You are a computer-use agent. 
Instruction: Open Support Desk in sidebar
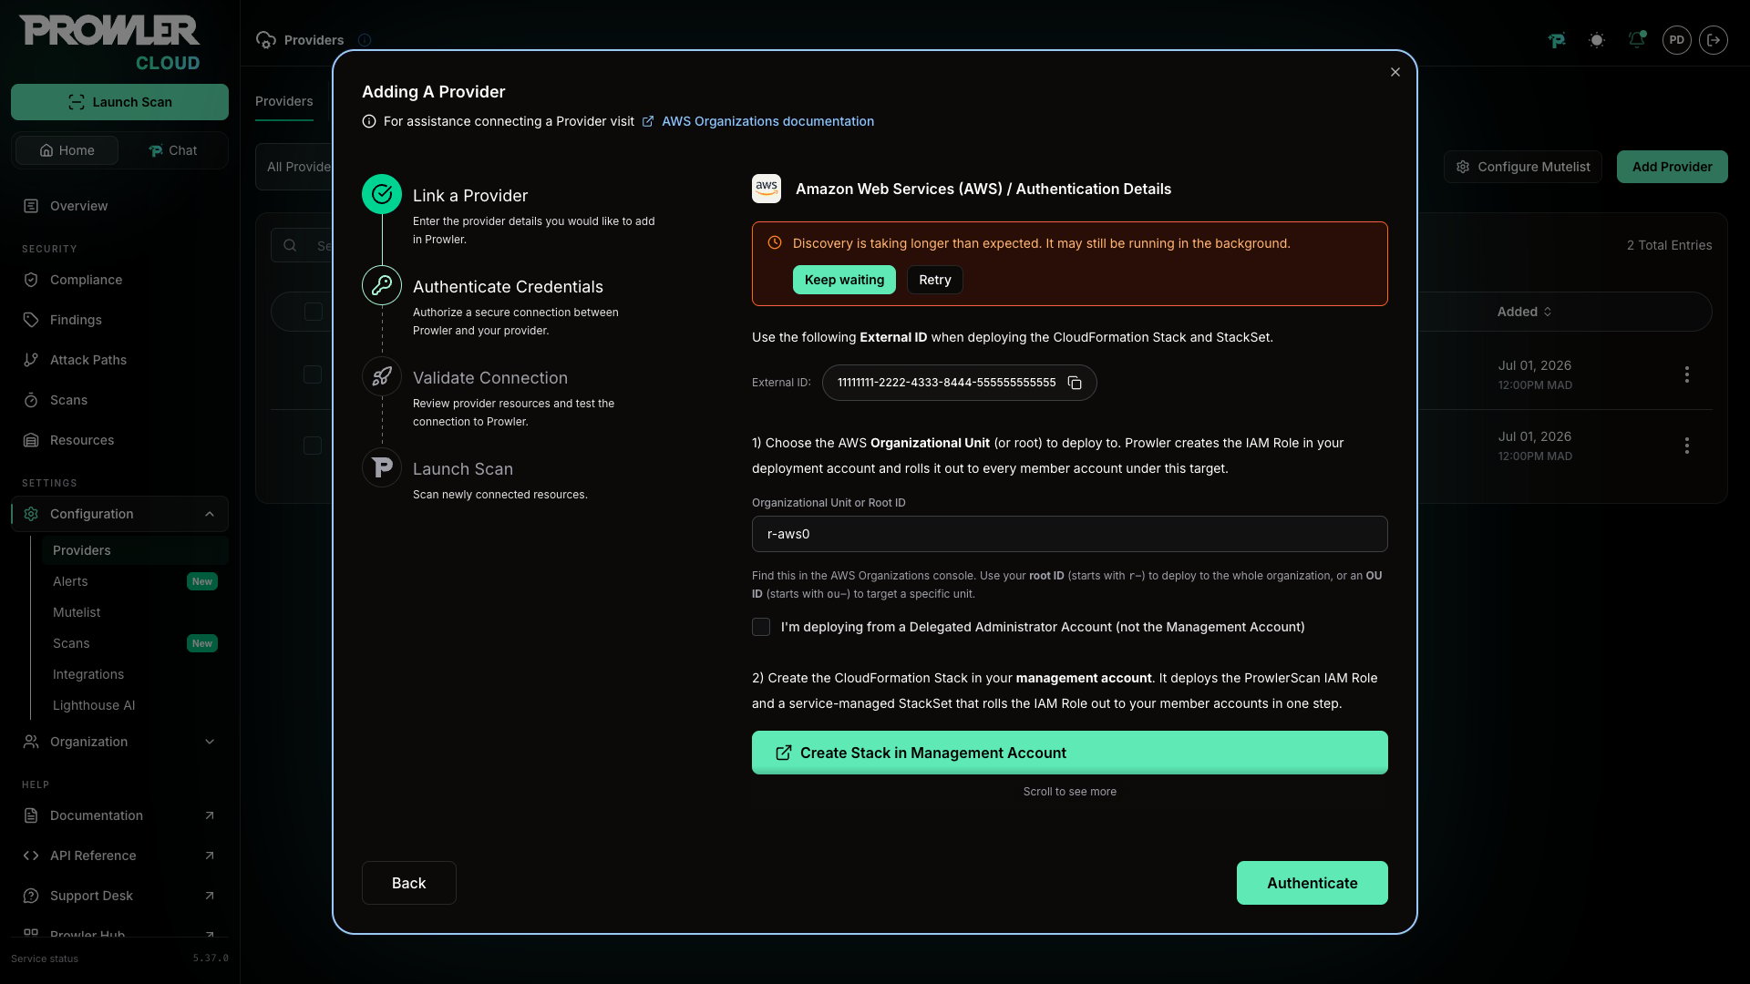(x=119, y=896)
